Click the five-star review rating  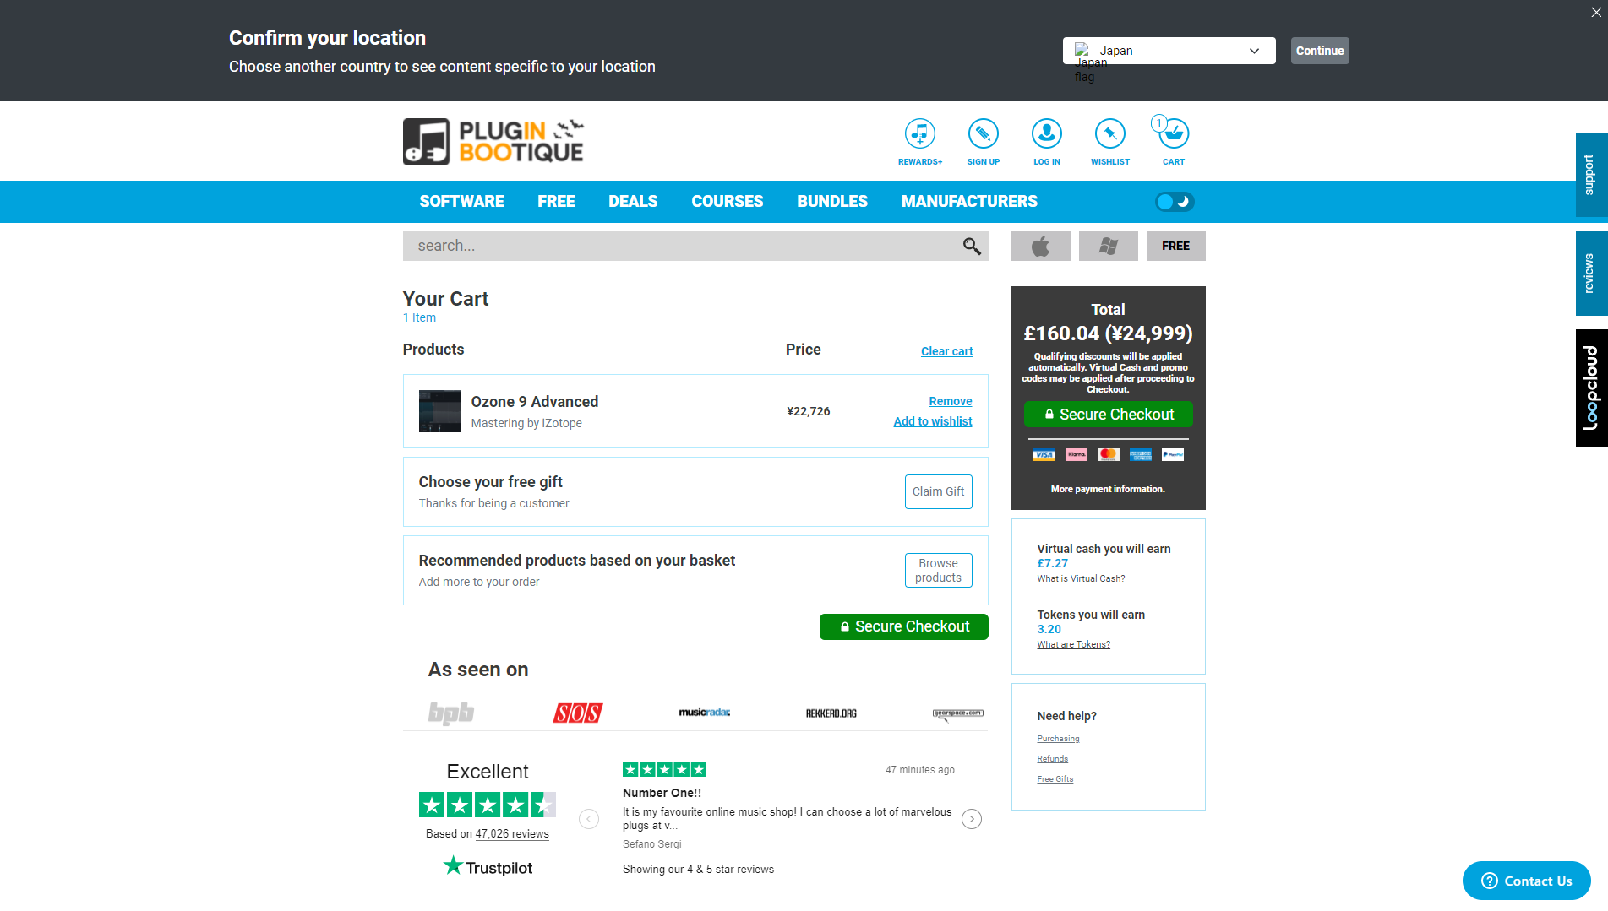(664, 769)
